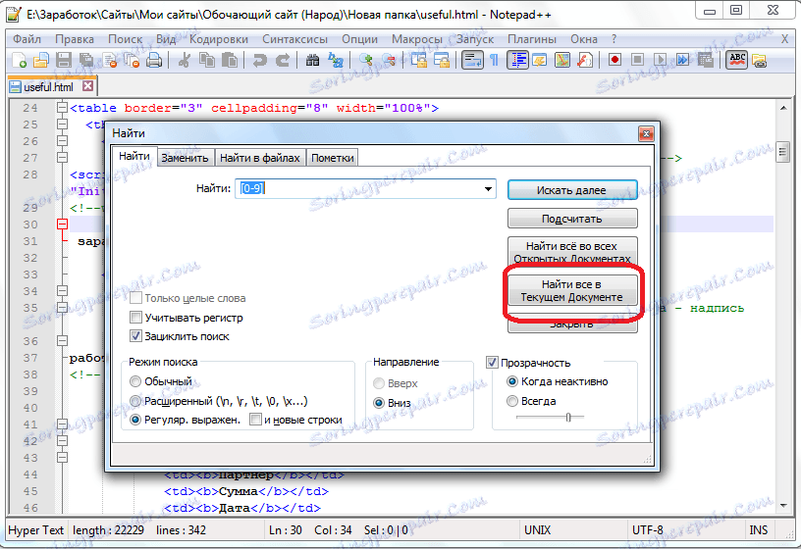The width and height of the screenshot is (801, 549).
Task: Create a new file with toolbar icon
Action: 20,60
